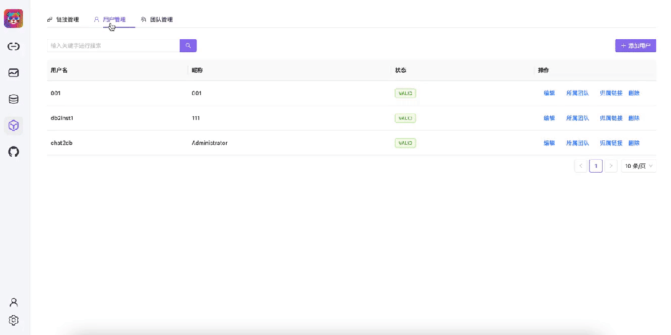Screen dimensions: 671x335
Task: Click 删除 for user db2inst1
Action: (634, 118)
